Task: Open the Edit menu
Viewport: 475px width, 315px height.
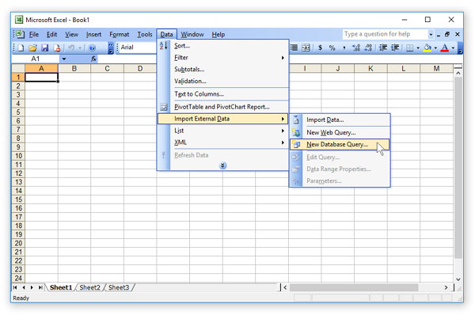Action: tap(51, 35)
